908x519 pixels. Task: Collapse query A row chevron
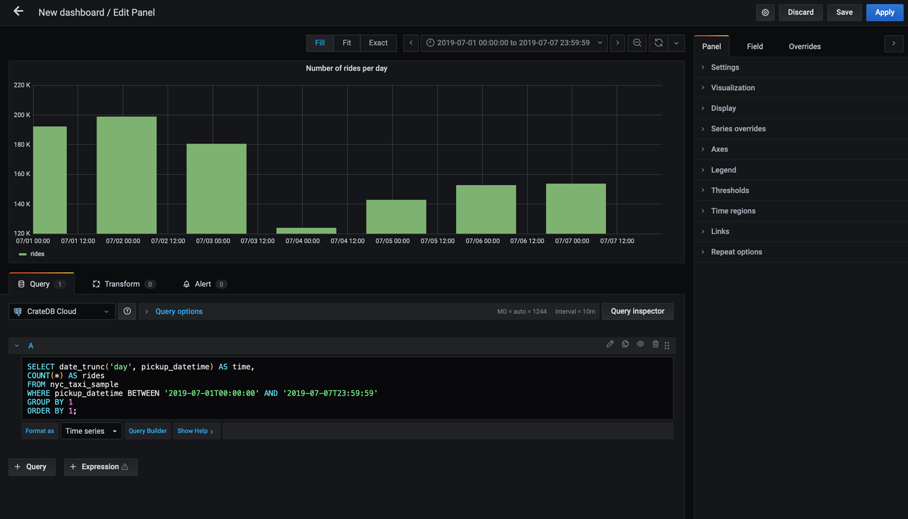[x=17, y=345]
